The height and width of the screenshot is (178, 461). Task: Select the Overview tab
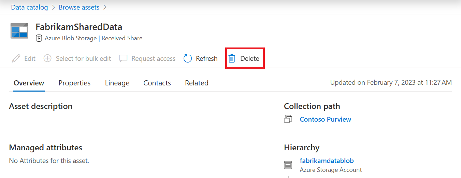[29, 83]
